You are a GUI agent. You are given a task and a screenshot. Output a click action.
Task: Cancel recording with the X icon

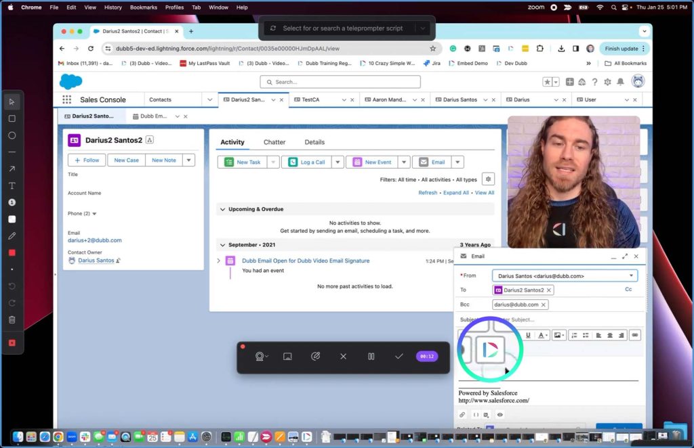(343, 356)
